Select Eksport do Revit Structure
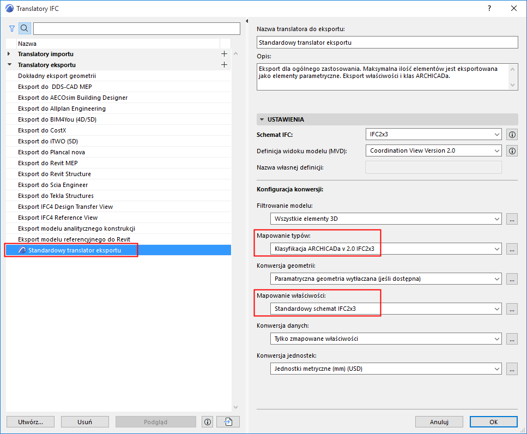This screenshot has width=527, height=434. coord(118,174)
